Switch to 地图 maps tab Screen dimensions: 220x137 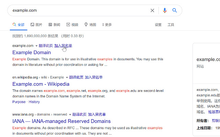[90, 25]
